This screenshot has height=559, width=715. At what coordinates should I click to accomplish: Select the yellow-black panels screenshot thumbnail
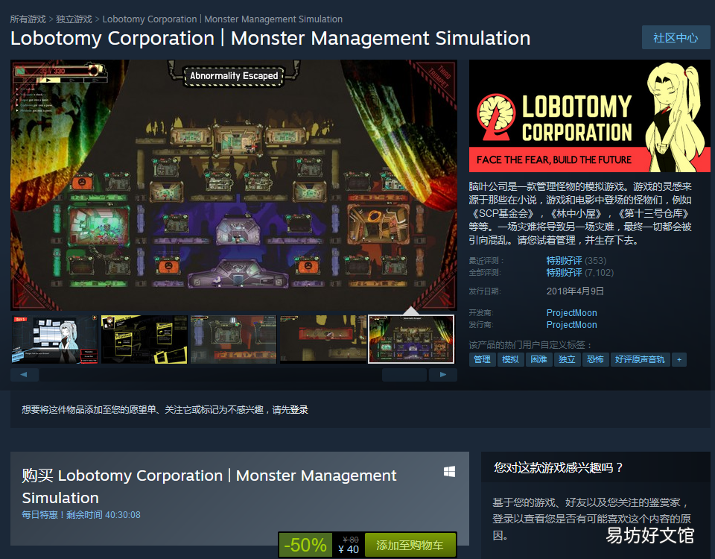[x=144, y=340]
